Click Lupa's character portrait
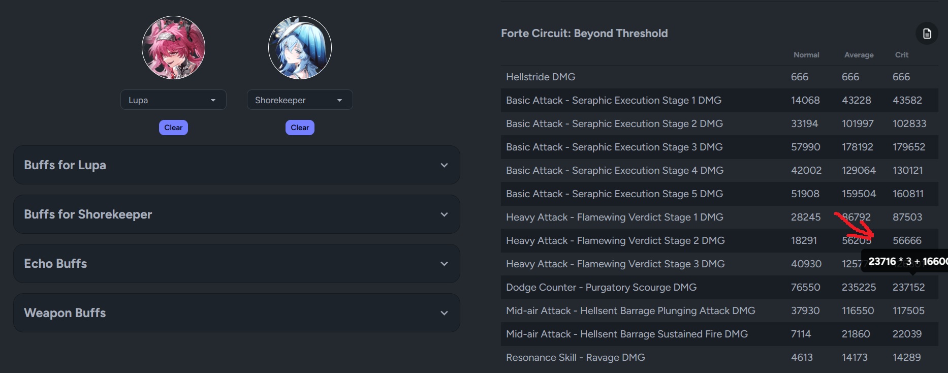This screenshot has height=373, width=948. 173,48
